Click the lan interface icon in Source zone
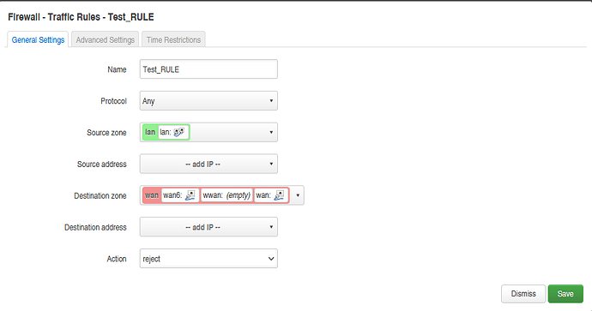Image resolution: width=592 pixels, height=311 pixels. tap(179, 132)
